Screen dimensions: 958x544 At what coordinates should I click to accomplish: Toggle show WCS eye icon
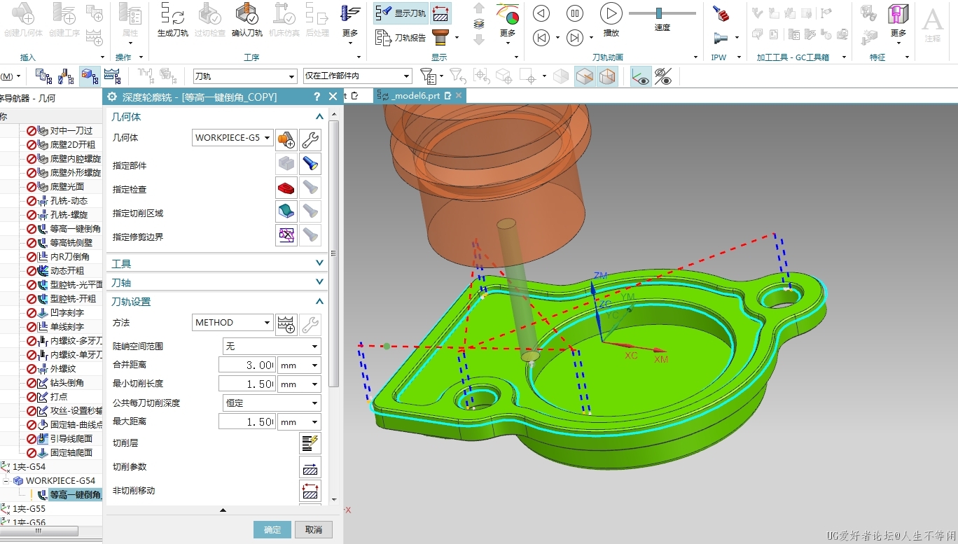[x=640, y=76]
